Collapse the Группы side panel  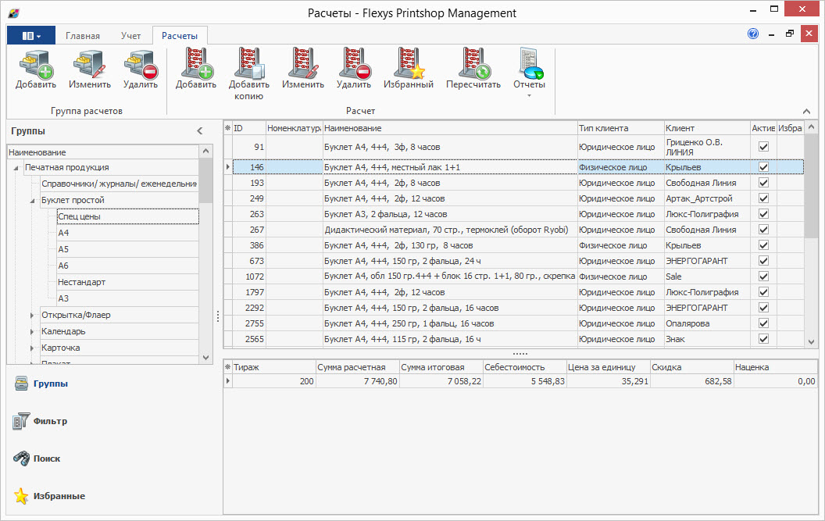(x=199, y=131)
